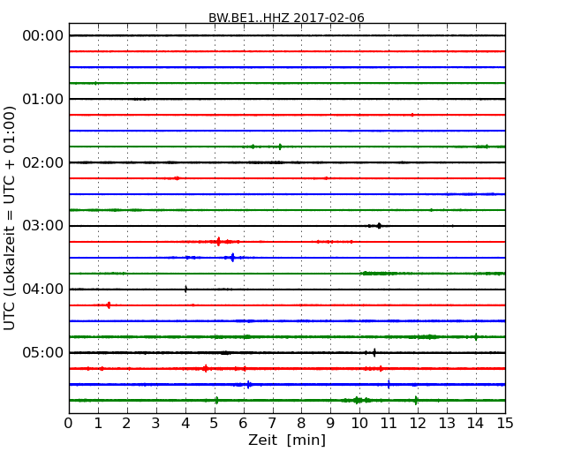Click x-axis tick label 4

(x=185, y=424)
